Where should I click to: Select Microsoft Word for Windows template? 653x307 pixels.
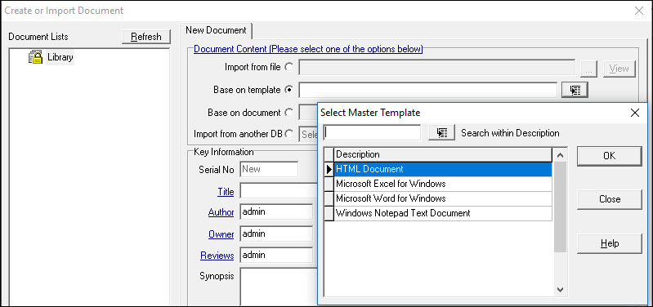point(443,198)
